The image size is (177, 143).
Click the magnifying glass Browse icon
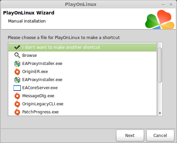click(x=17, y=56)
